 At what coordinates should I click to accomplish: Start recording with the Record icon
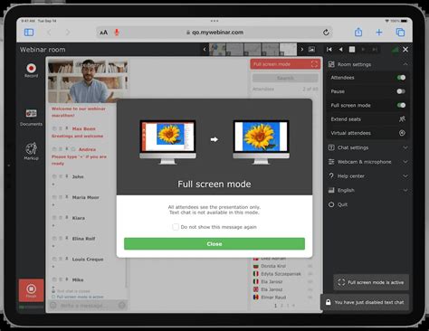coord(31,71)
